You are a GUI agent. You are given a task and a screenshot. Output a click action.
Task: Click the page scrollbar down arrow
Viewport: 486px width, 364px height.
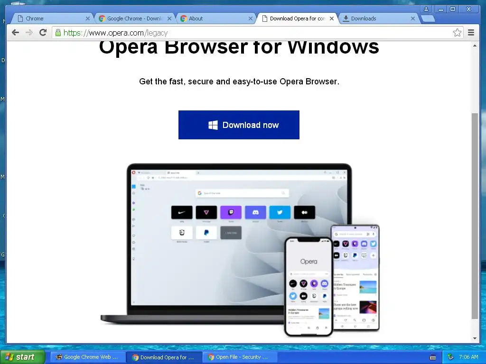click(x=475, y=338)
